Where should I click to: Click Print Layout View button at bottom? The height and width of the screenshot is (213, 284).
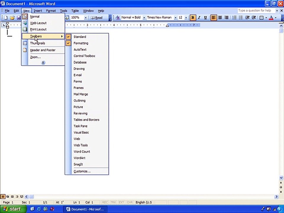coord(12,196)
